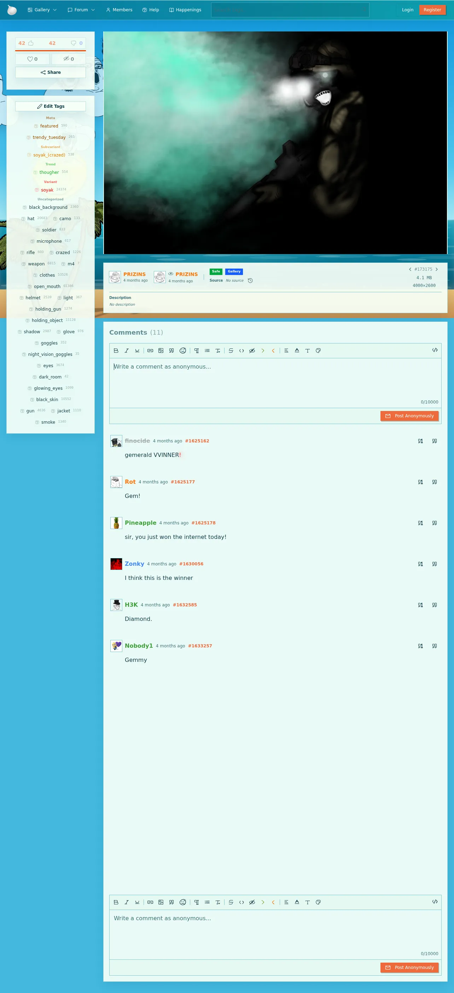The width and height of the screenshot is (454, 993).
Task: Toggle Strikethrough in the upper comment editor
Action: click(231, 351)
